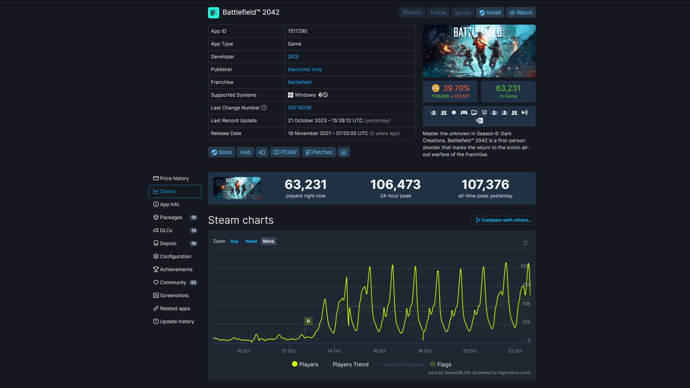Open the App info section in sidebar
This screenshot has height=388, width=690.
pyautogui.click(x=169, y=204)
